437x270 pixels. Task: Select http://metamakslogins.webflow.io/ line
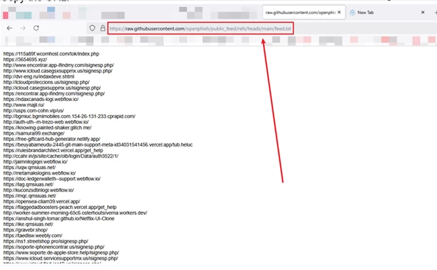[x=40, y=173]
